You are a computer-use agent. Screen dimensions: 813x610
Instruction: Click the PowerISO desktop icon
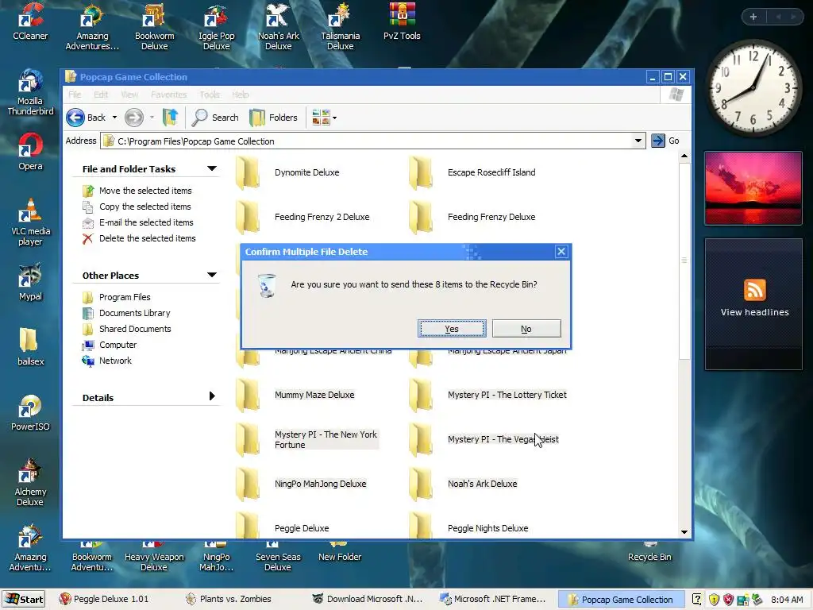pyautogui.click(x=30, y=413)
